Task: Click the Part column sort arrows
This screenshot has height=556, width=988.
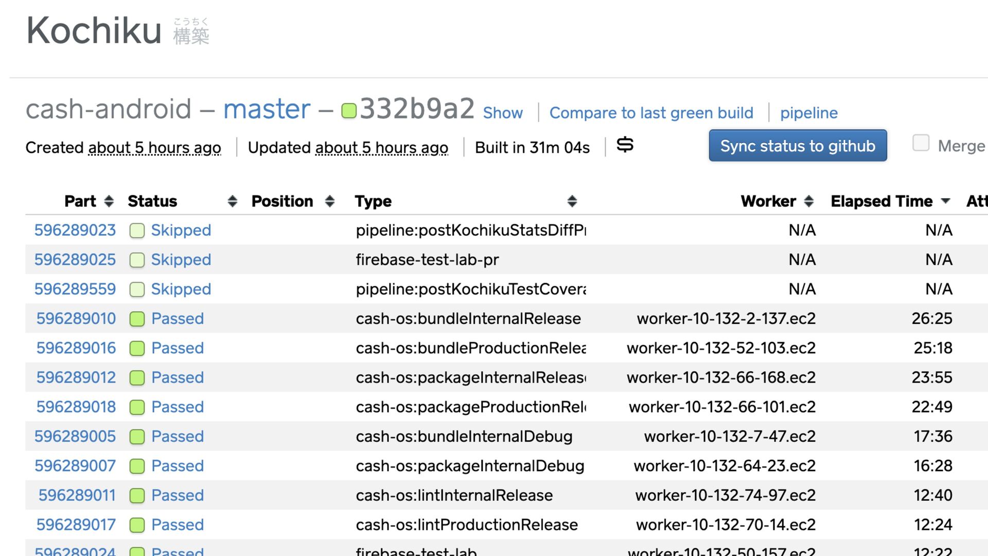Action: tap(109, 201)
